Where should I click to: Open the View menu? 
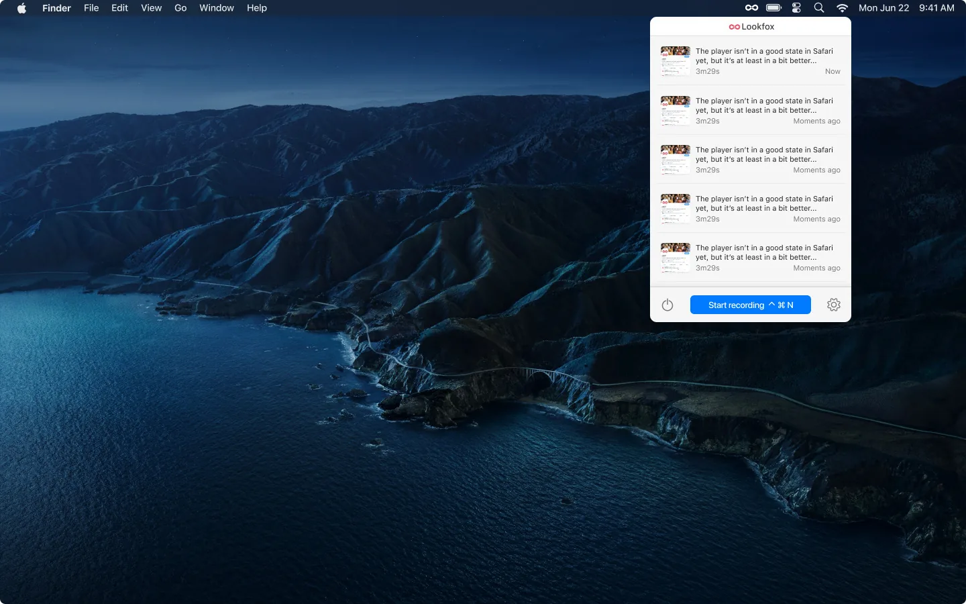pos(151,8)
